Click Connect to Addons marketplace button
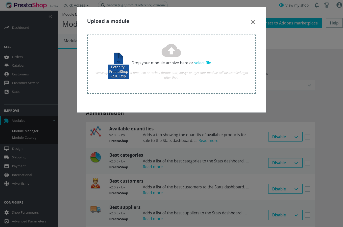Screen dimensions: 343x227 click(x=294, y=23)
